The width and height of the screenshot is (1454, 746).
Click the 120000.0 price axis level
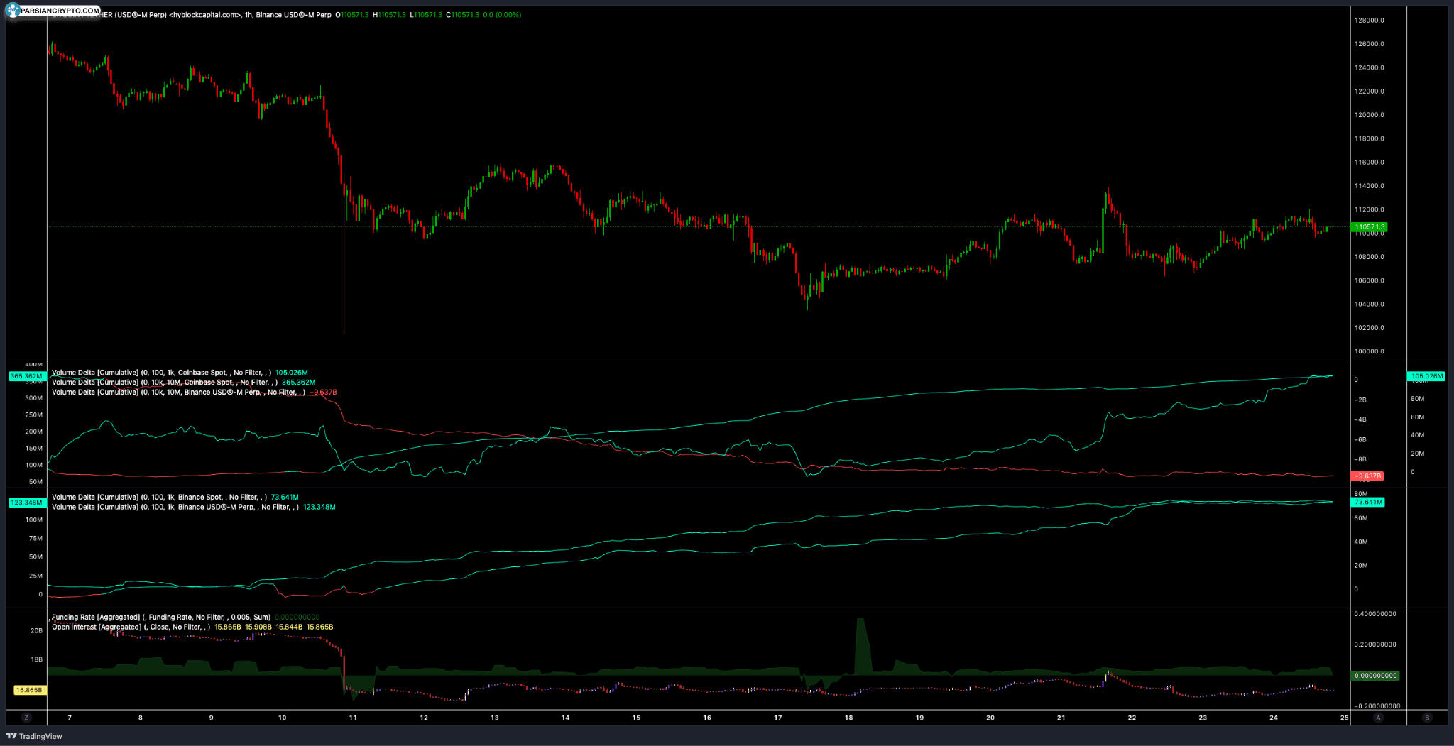point(1370,115)
